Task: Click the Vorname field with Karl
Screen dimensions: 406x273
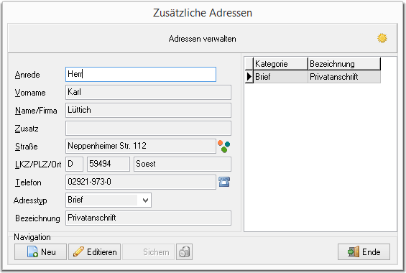Action: tap(148, 93)
